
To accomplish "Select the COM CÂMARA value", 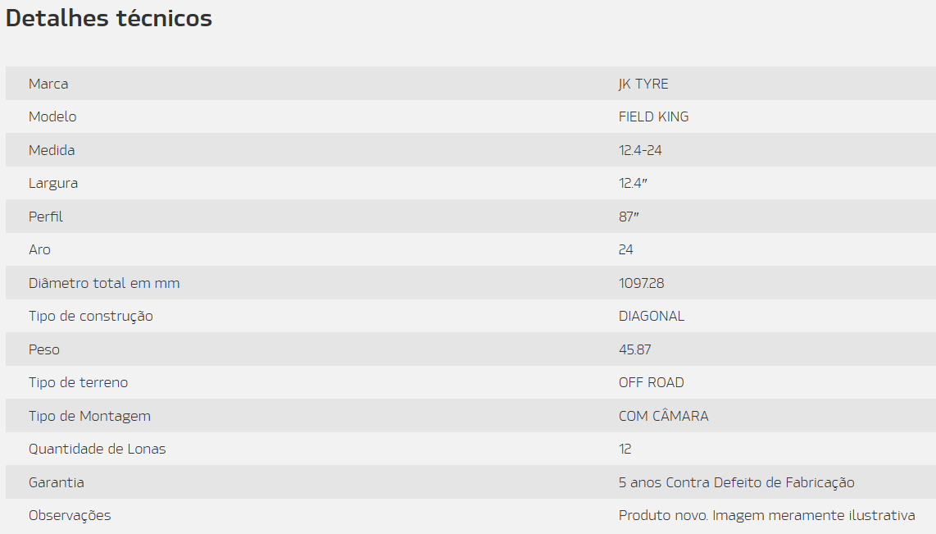I will [x=663, y=415].
